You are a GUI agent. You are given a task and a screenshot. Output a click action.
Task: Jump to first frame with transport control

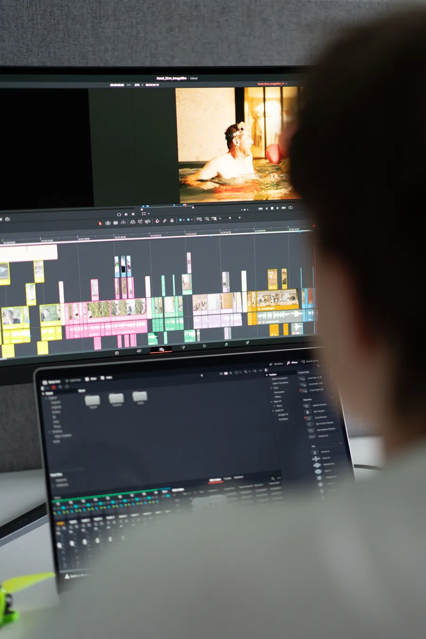[x=260, y=208]
